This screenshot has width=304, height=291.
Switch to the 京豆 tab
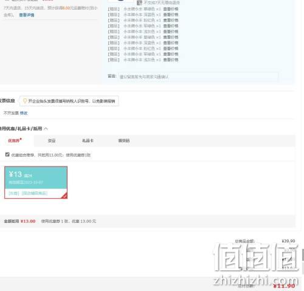click(52, 140)
